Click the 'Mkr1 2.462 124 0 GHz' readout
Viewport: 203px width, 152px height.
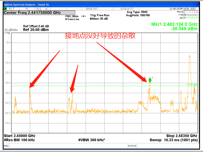tap(174, 24)
